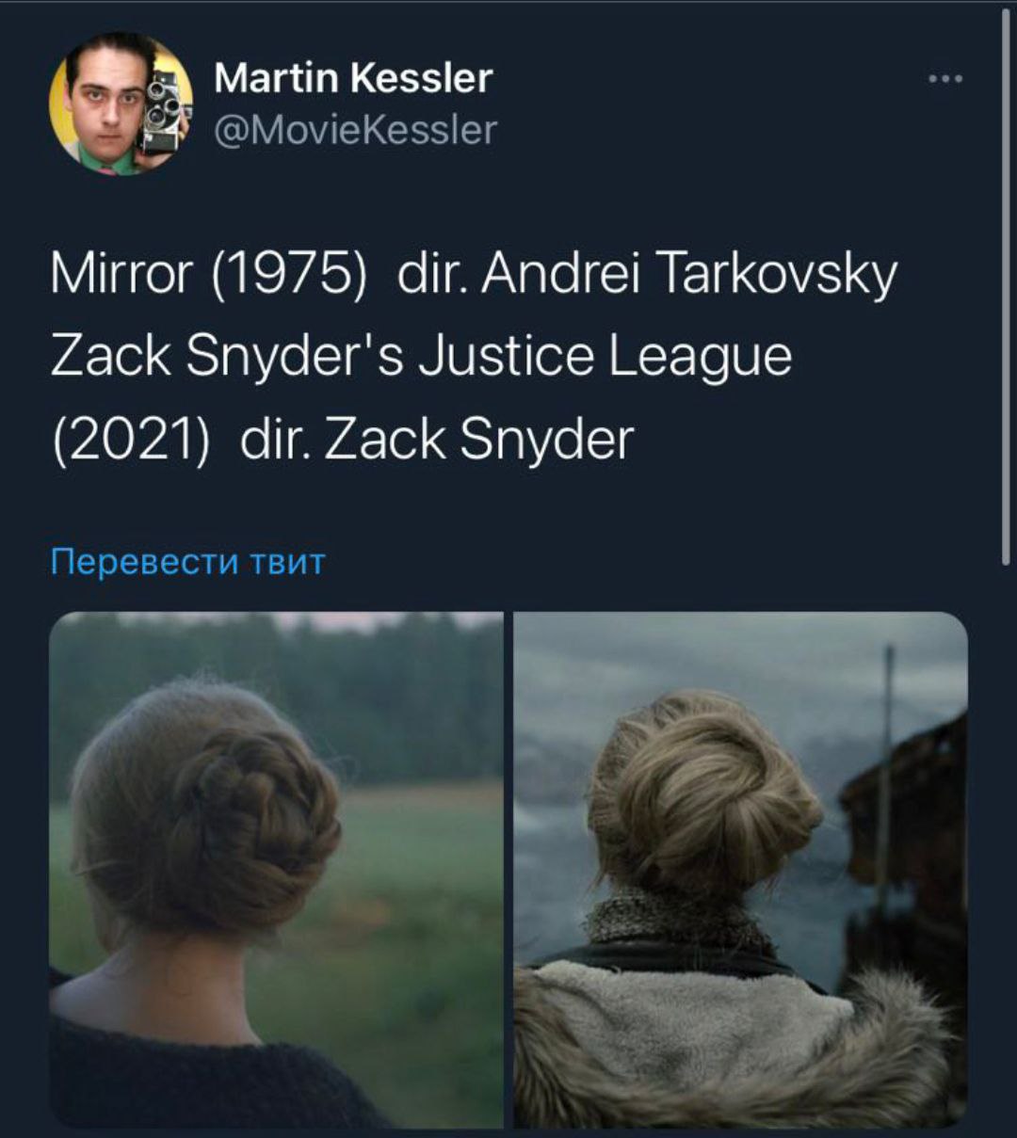The height and width of the screenshot is (1138, 1017).
Task: Click the wooden pole in the right image
Action: pyautogui.click(x=885, y=781)
